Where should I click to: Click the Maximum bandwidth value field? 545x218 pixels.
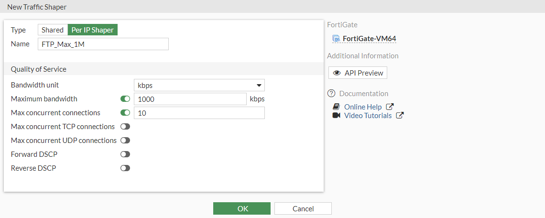click(190, 99)
